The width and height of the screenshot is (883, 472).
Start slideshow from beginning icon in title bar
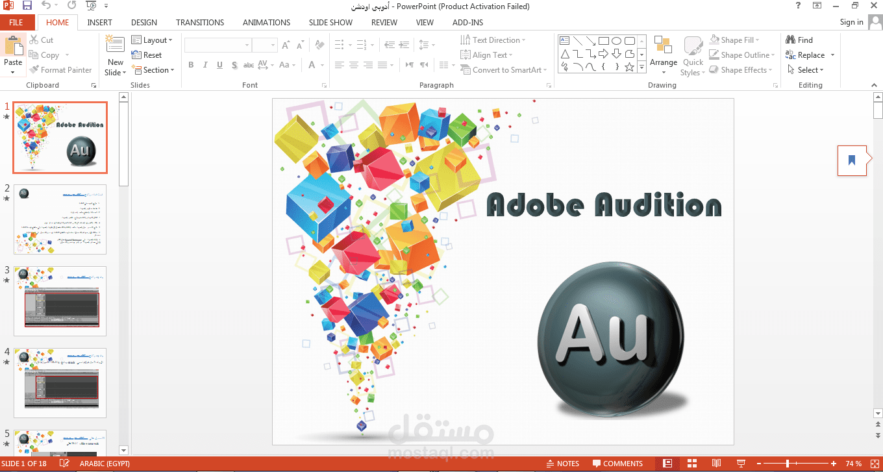tap(91, 6)
